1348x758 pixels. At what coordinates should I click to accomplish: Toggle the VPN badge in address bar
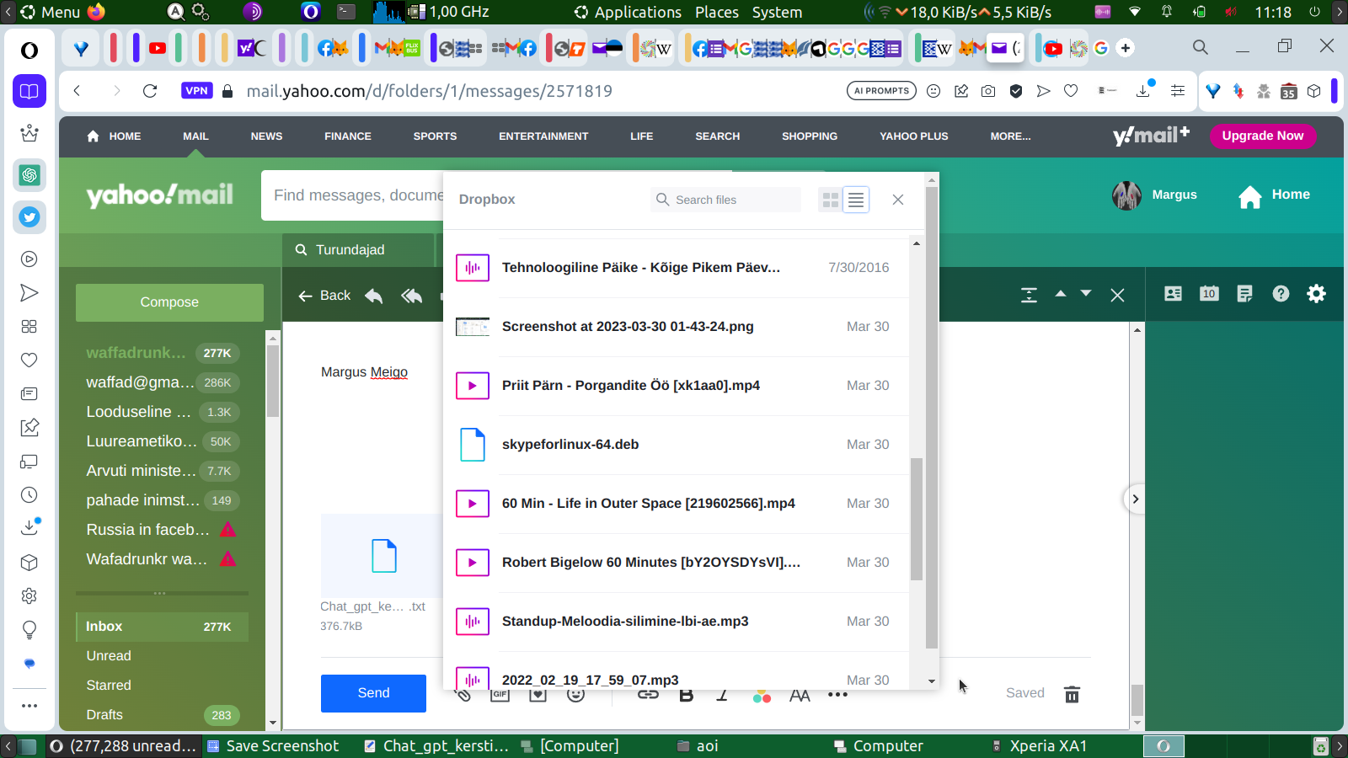click(196, 91)
